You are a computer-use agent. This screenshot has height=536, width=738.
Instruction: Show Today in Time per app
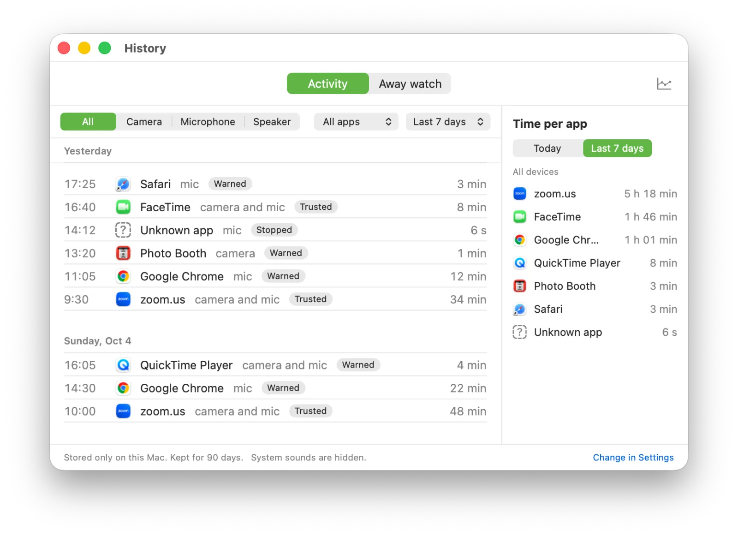(x=548, y=149)
